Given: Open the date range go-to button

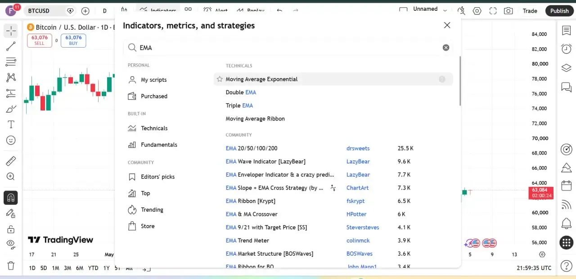Looking at the screenshot, I should (x=146, y=268).
